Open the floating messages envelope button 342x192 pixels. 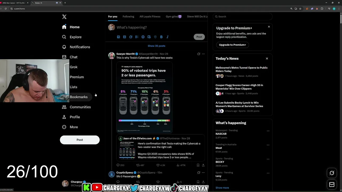click(332, 185)
